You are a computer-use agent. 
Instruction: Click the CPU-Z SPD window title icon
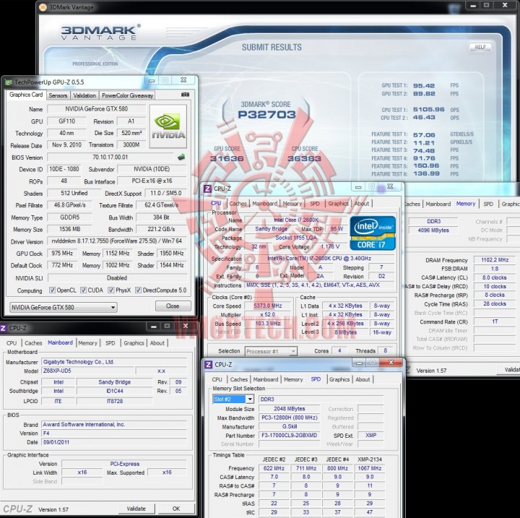(208, 364)
